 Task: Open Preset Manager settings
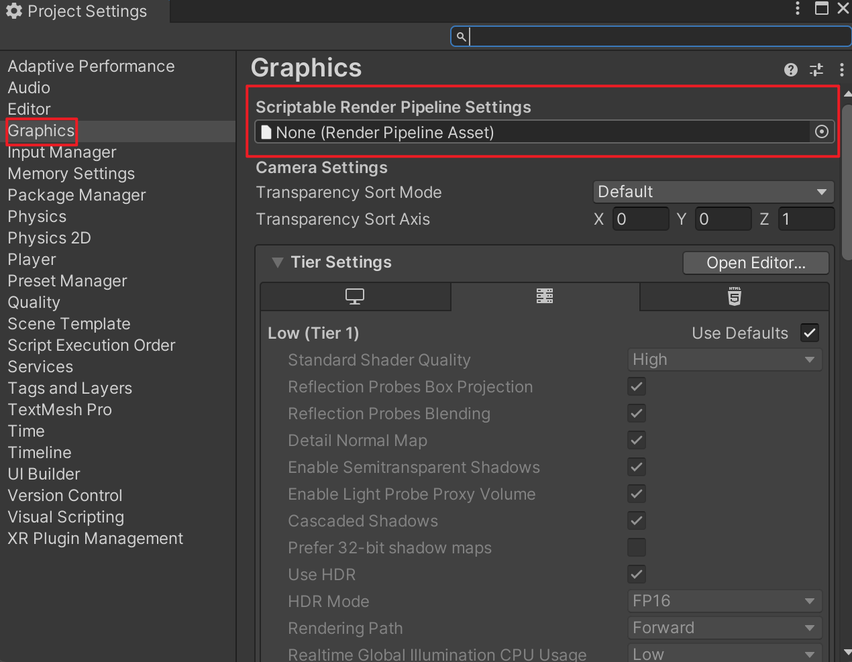(x=67, y=281)
